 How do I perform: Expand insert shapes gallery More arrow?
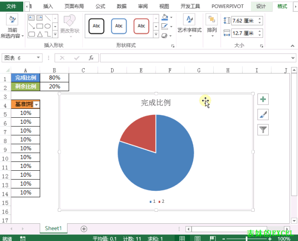click(x=55, y=34)
